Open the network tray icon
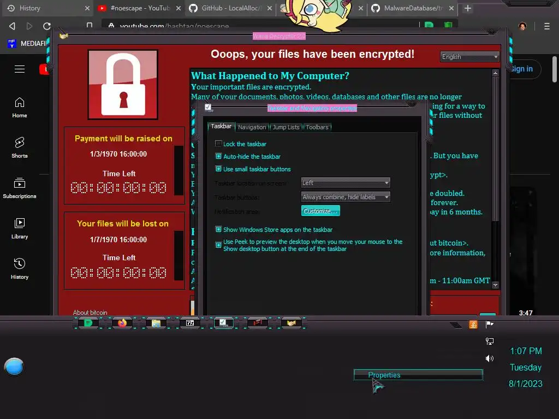The width and height of the screenshot is (559, 419). click(490, 342)
